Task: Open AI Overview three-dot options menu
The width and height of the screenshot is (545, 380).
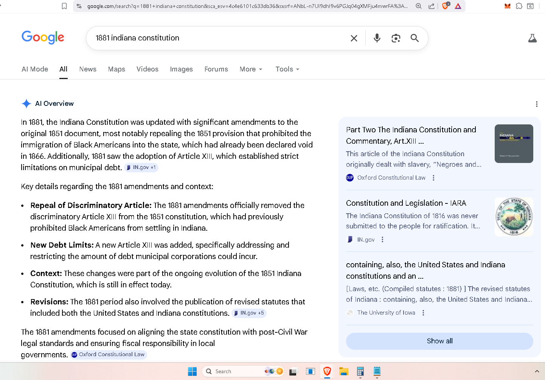Action: [x=536, y=104]
